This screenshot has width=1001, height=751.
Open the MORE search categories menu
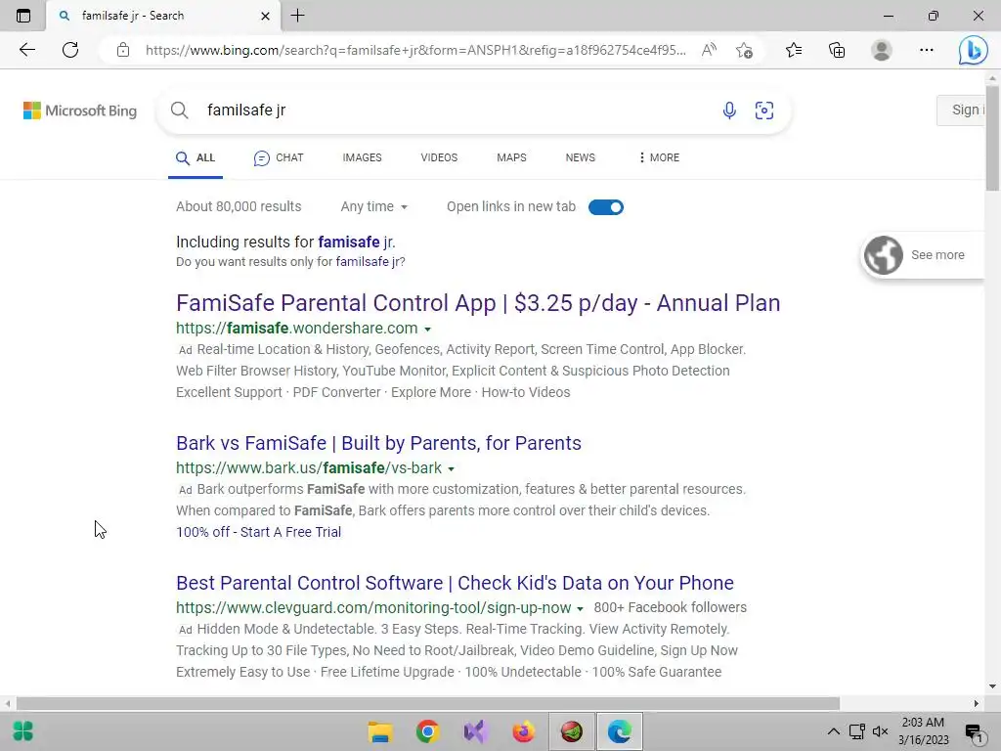660,157
